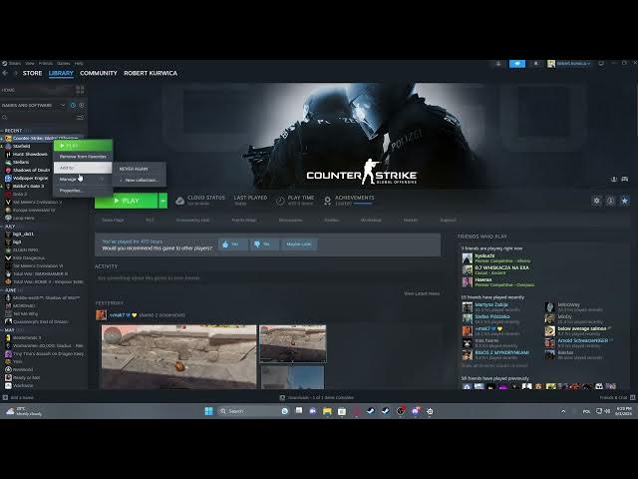Click Play in the context menu
Image resolution: width=638 pixels, height=479 pixels.
(83, 146)
